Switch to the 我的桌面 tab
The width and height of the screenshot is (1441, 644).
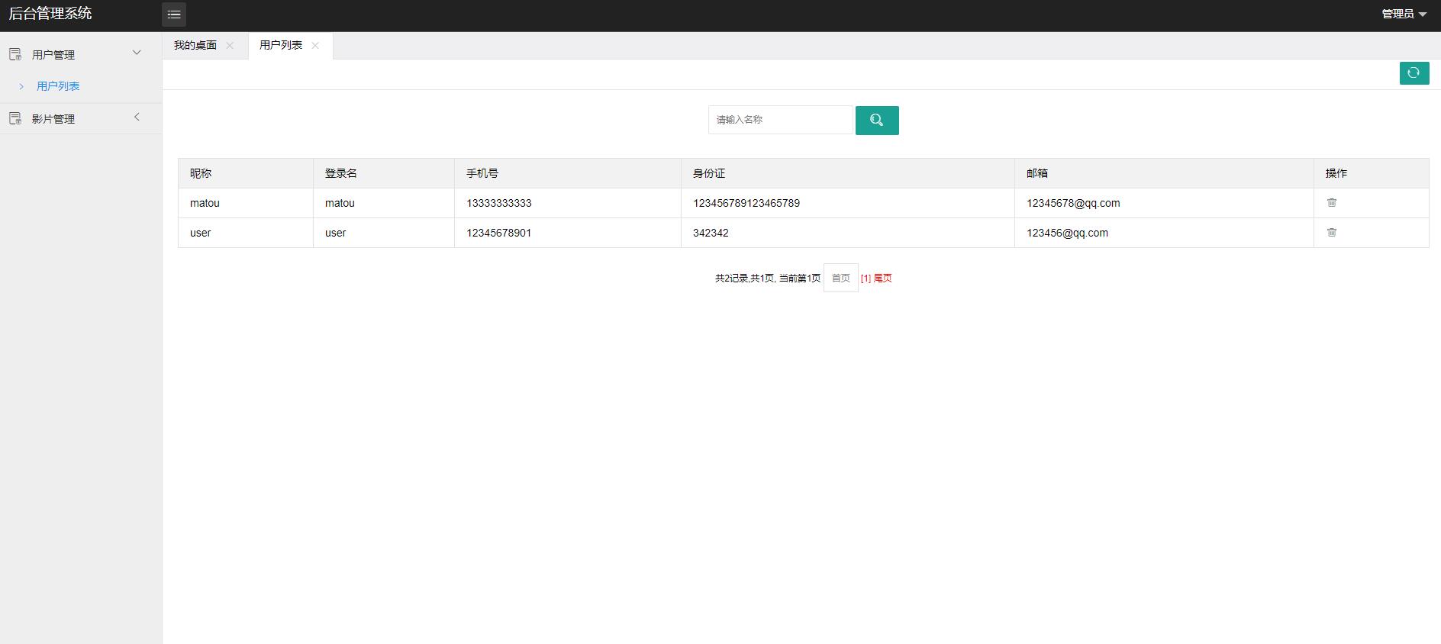195,46
